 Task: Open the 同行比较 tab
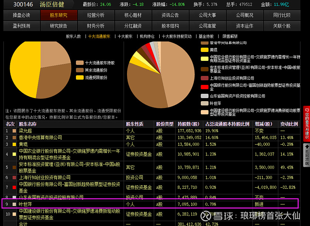pos(282,15)
